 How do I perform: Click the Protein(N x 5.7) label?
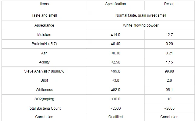click(x=44, y=44)
